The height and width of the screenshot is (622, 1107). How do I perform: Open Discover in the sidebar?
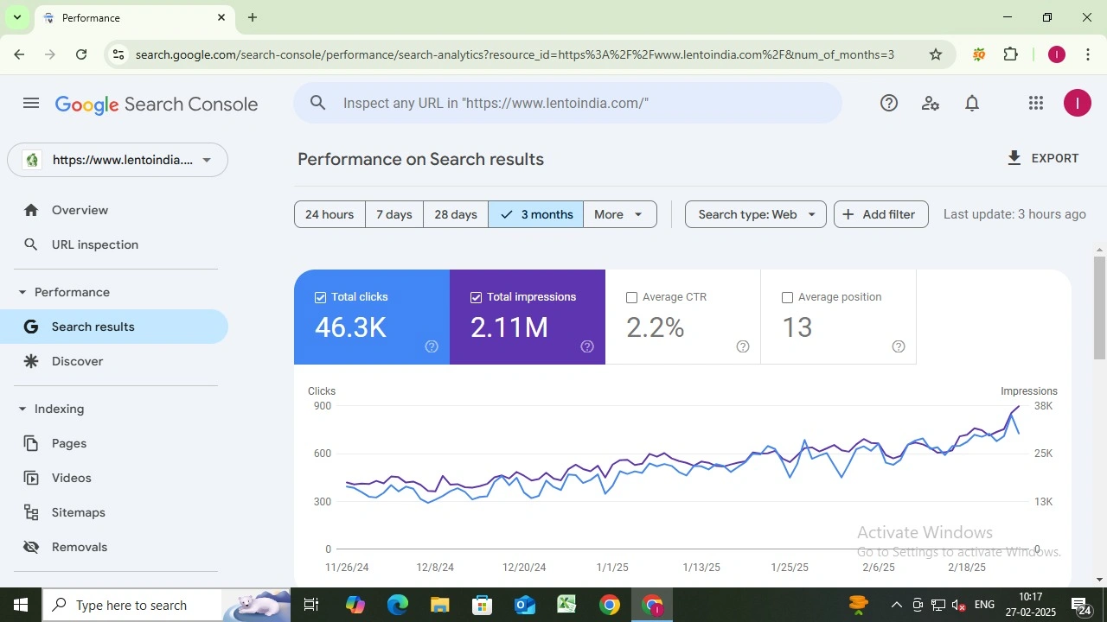coord(114,361)
